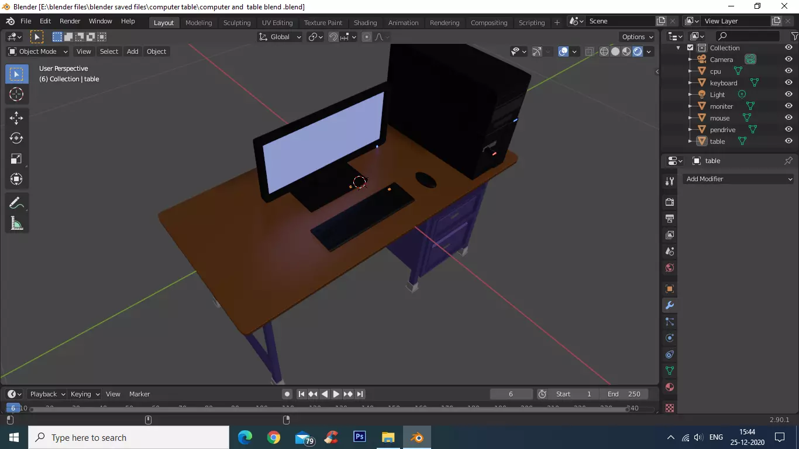
Task: Open the File menu
Action: pos(26,21)
